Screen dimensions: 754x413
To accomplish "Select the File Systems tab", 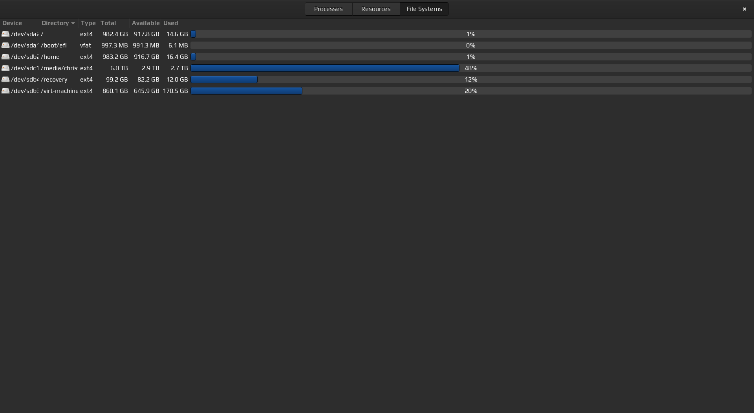I will [x=424, y=9].
